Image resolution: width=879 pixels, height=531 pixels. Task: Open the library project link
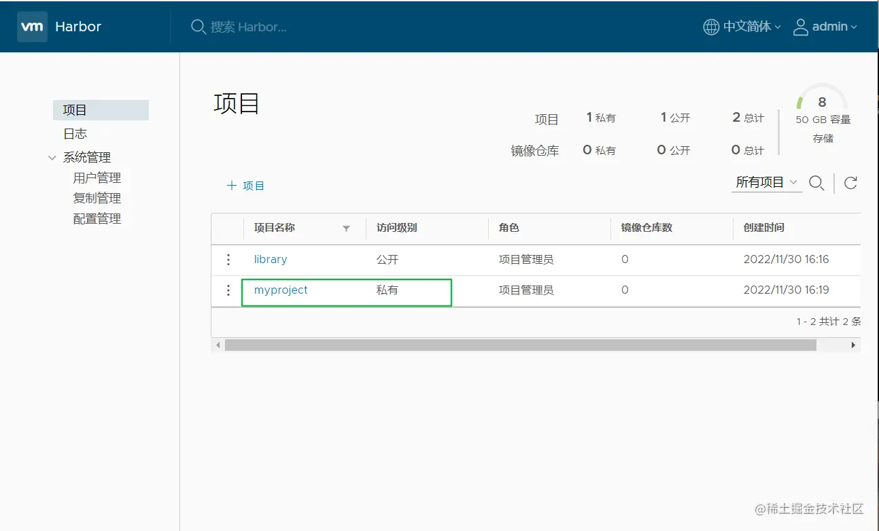271,259
